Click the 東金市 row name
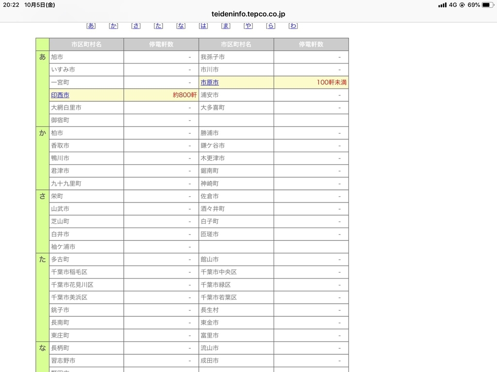497x372 pixels. point(210,323)
